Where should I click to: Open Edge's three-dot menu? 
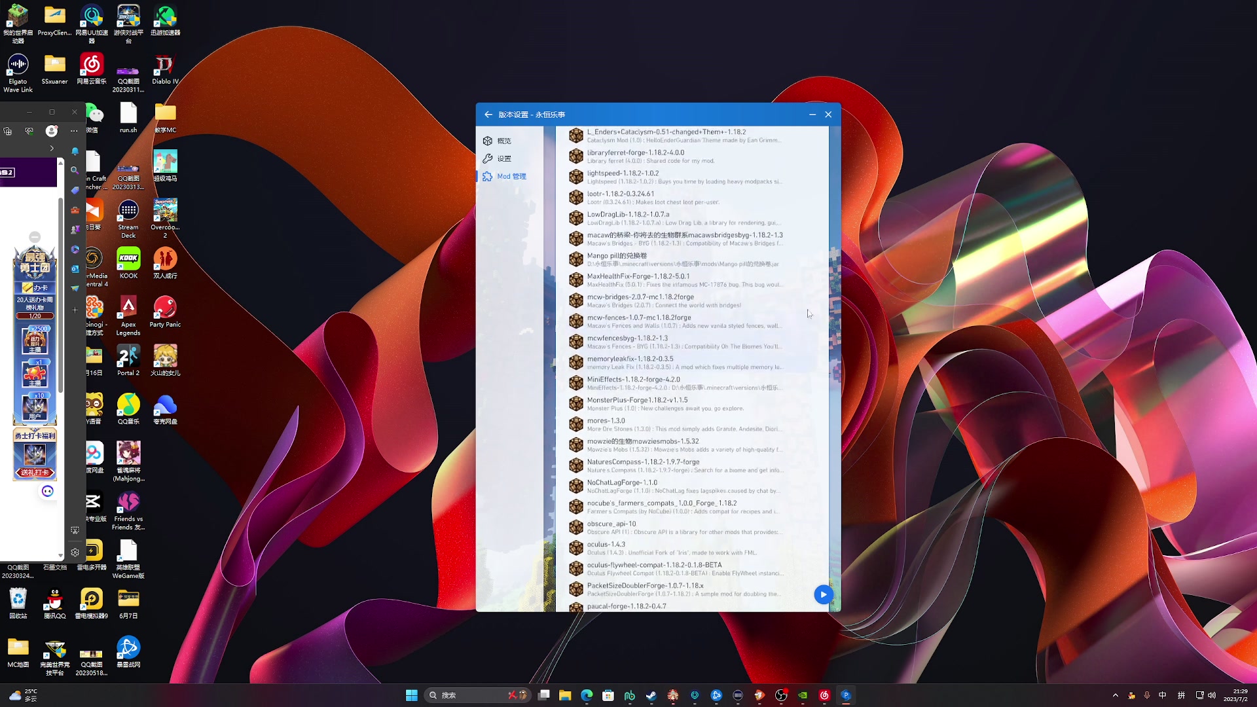click(74, 131)
